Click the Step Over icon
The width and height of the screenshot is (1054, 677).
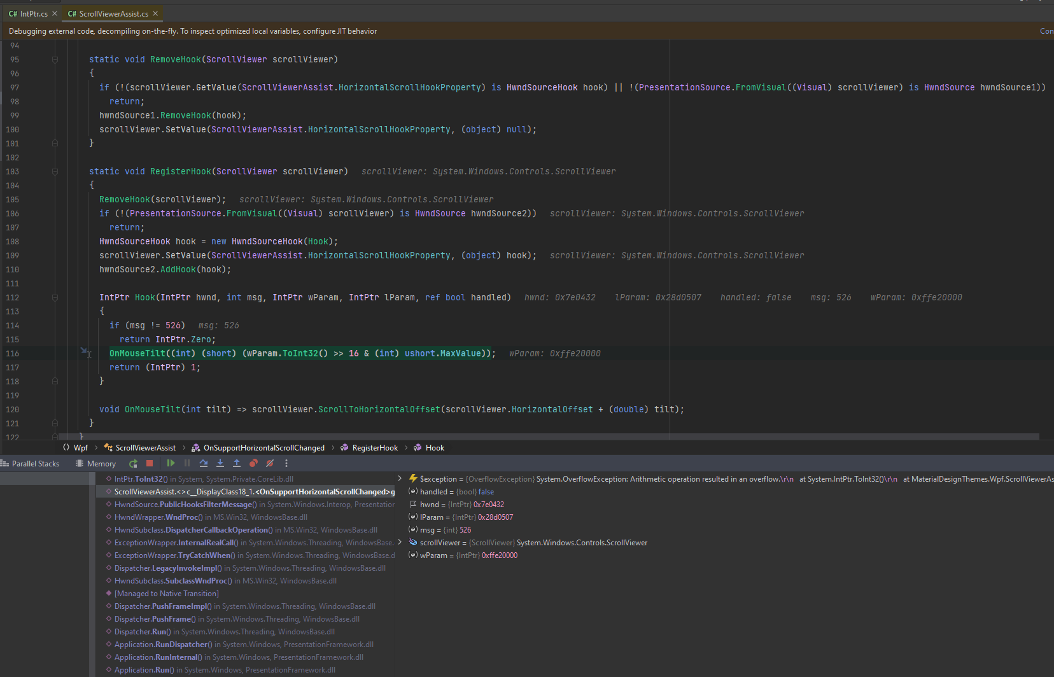[204, 463]
